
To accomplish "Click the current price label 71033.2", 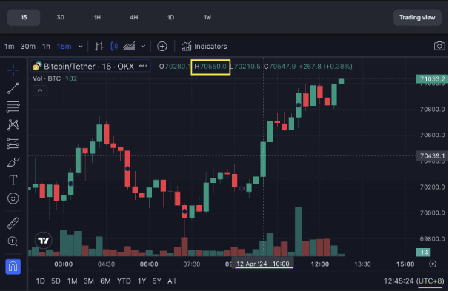I will coord(431,79).
